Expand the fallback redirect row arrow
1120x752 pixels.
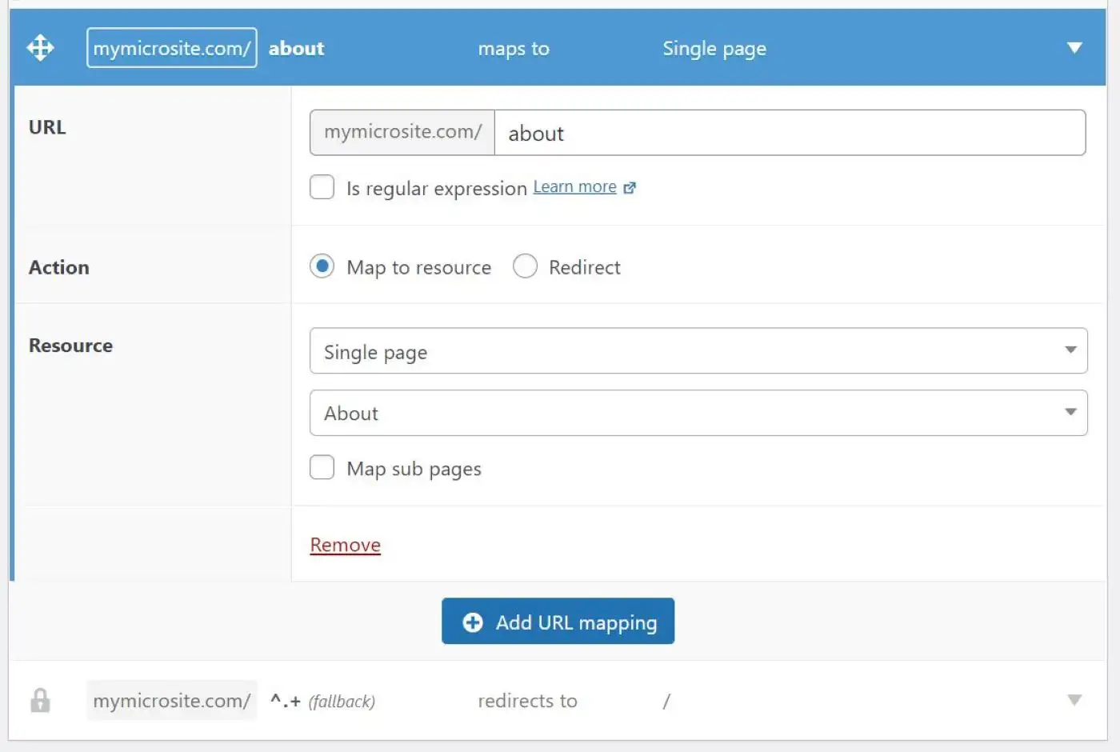[x=1074, y=701]
